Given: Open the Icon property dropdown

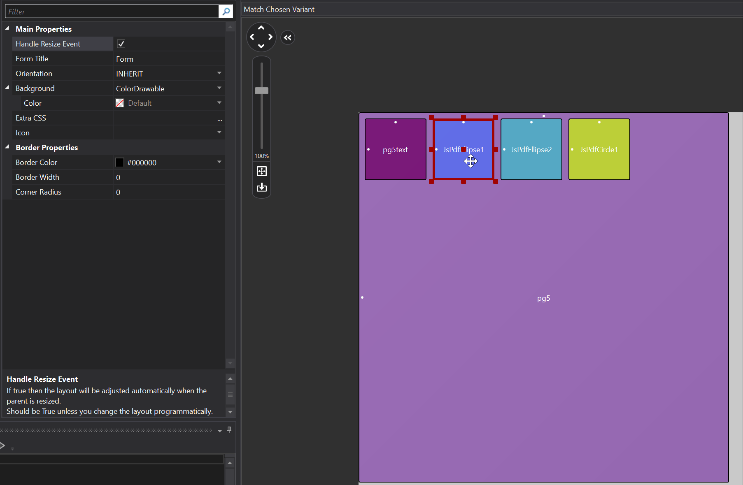Looking at the screenshot, I should pos(219,133).
